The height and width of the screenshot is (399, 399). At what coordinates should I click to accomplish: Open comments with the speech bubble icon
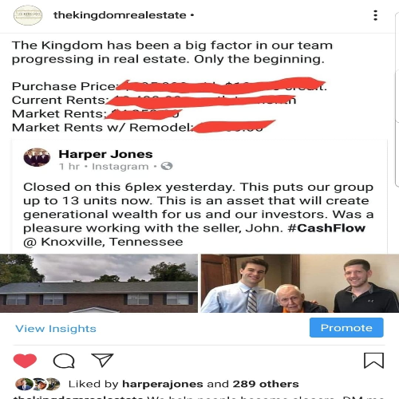click(x=64, y=361)
